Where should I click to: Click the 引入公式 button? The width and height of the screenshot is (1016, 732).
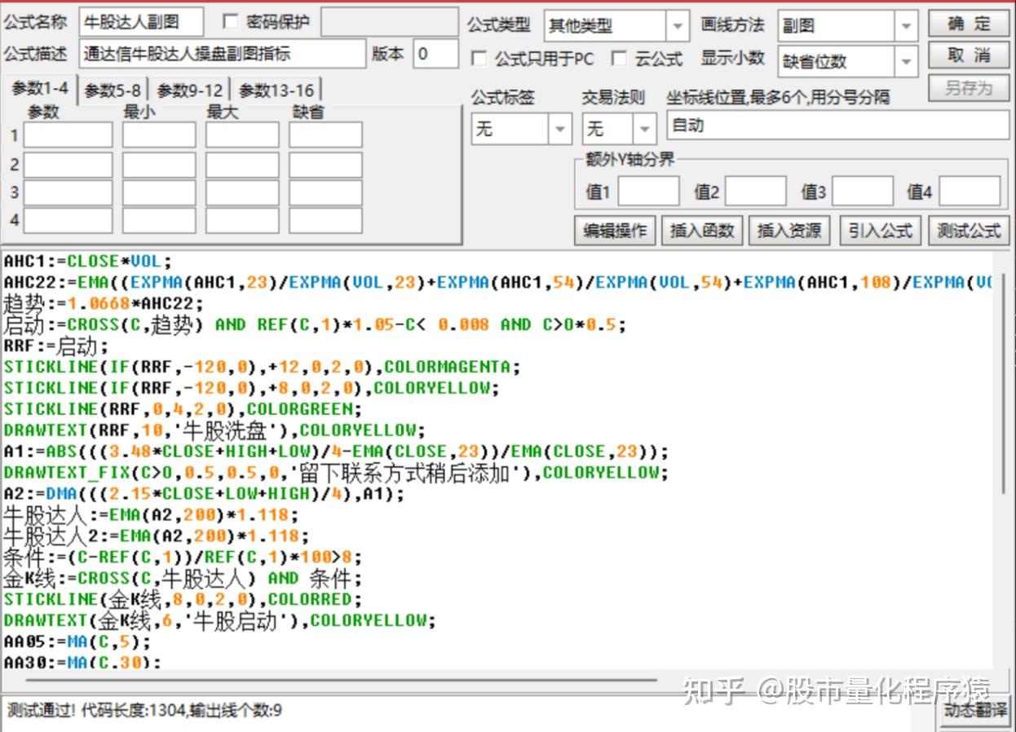[880, 231]
